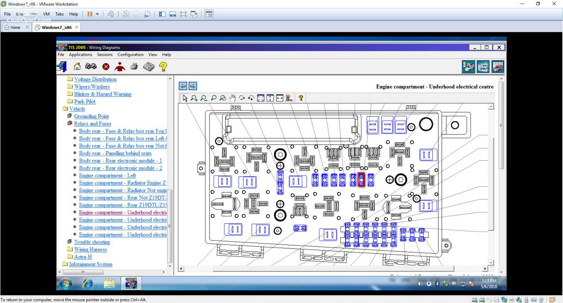Collapse the Vehicle folder
Viewport: 563px width, 303px height.
point(77,109)
